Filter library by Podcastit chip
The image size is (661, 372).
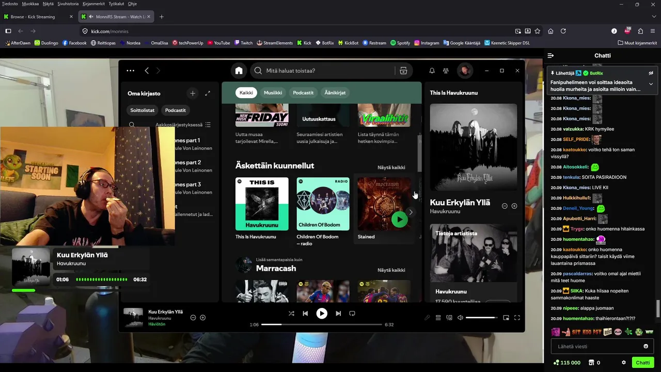(176, 110)
